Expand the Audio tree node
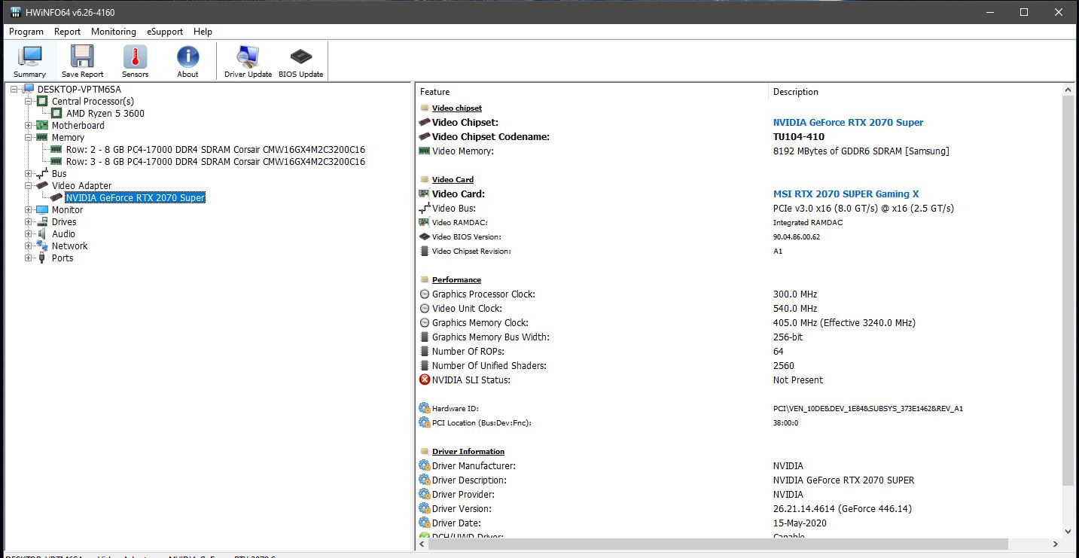 click(x=29, y=234)
